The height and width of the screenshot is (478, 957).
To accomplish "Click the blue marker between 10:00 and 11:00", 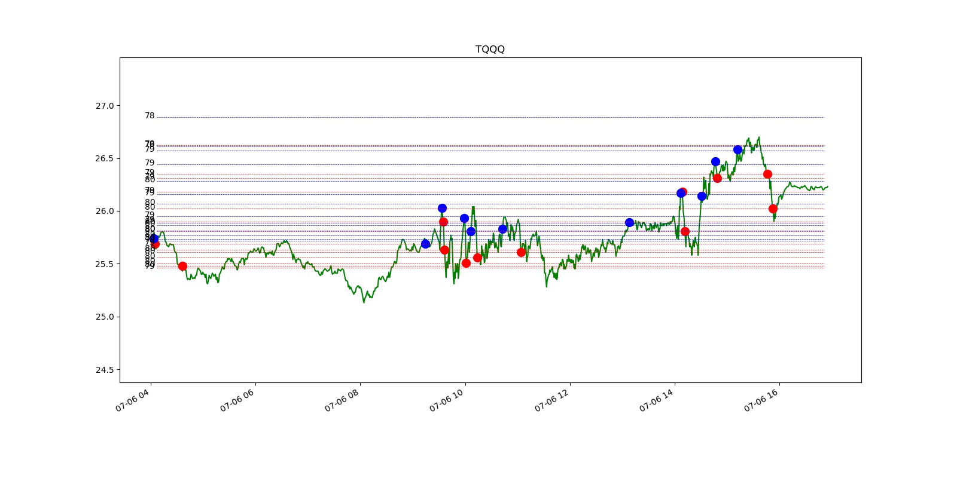I will tap(502, 229).
